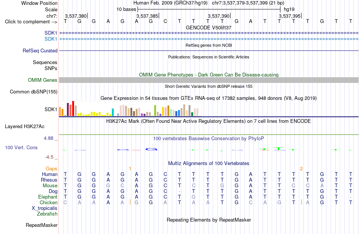Click the Gaps label in Multiz alignment
Image resolution: width=359 pixels, height=234 pixels.
tap(51, 168)
